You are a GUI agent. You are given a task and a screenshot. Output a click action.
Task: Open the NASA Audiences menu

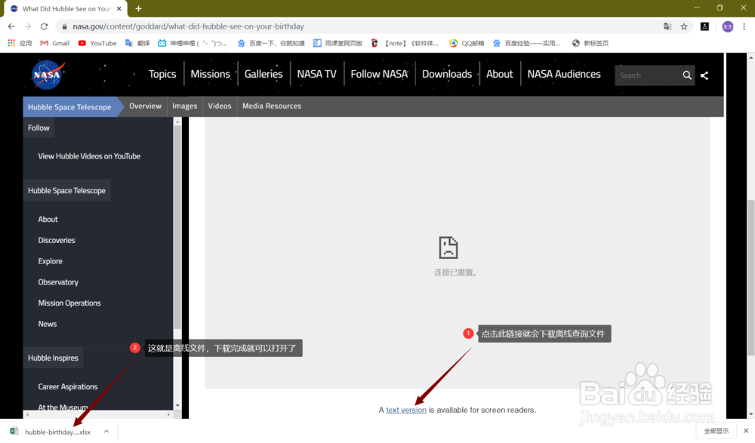click(564, 74)
